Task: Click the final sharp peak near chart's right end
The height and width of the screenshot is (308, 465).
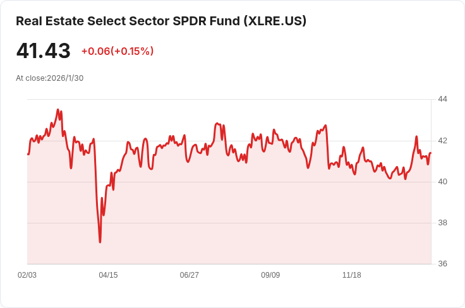Action: coord(416,136)
